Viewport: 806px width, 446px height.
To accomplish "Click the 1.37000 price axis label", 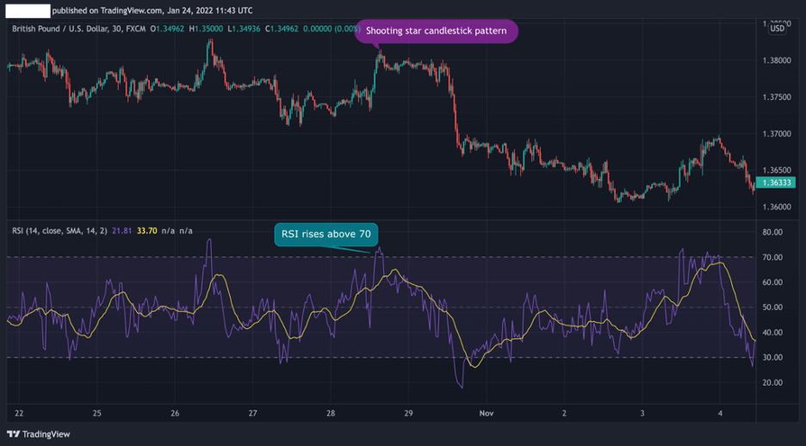I will (778, 133).
